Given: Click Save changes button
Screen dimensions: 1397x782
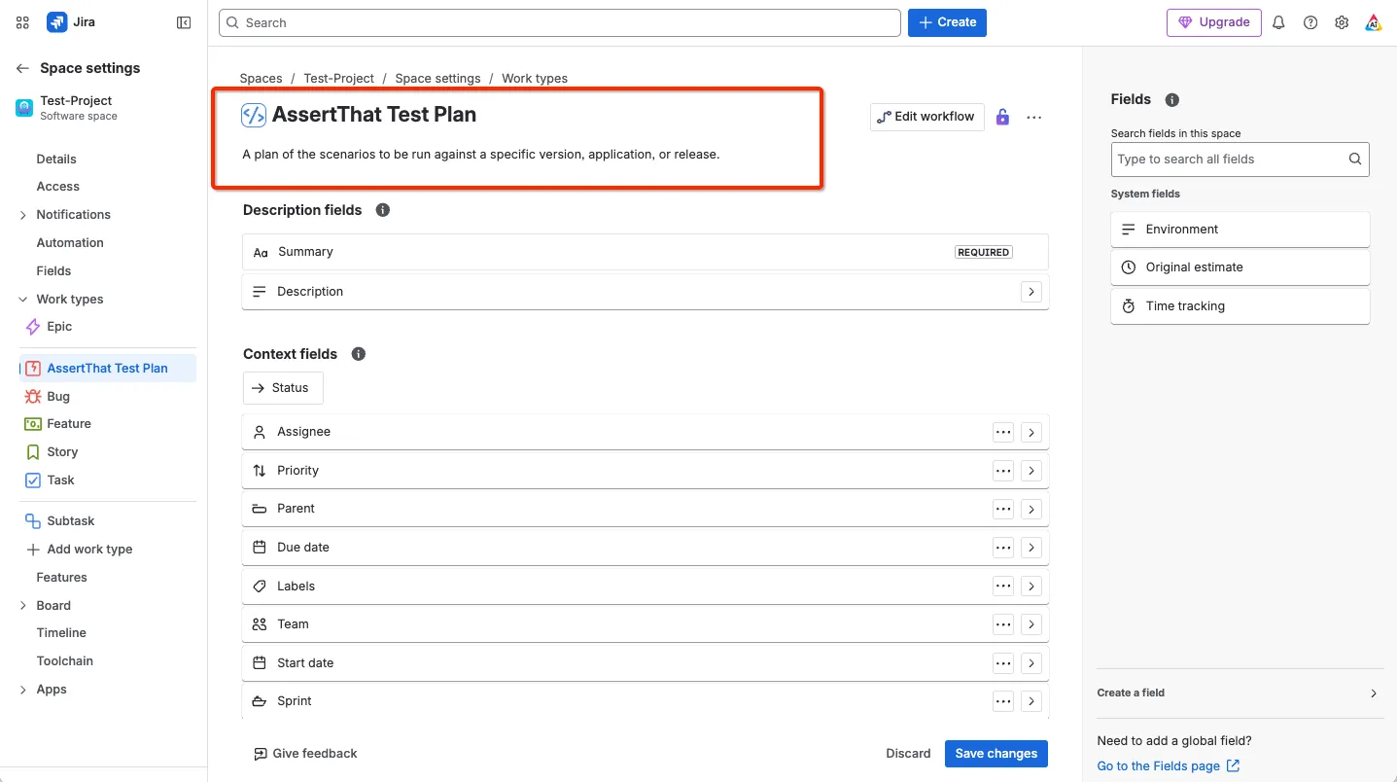Looking at the screenshot, I should (996, 754).
